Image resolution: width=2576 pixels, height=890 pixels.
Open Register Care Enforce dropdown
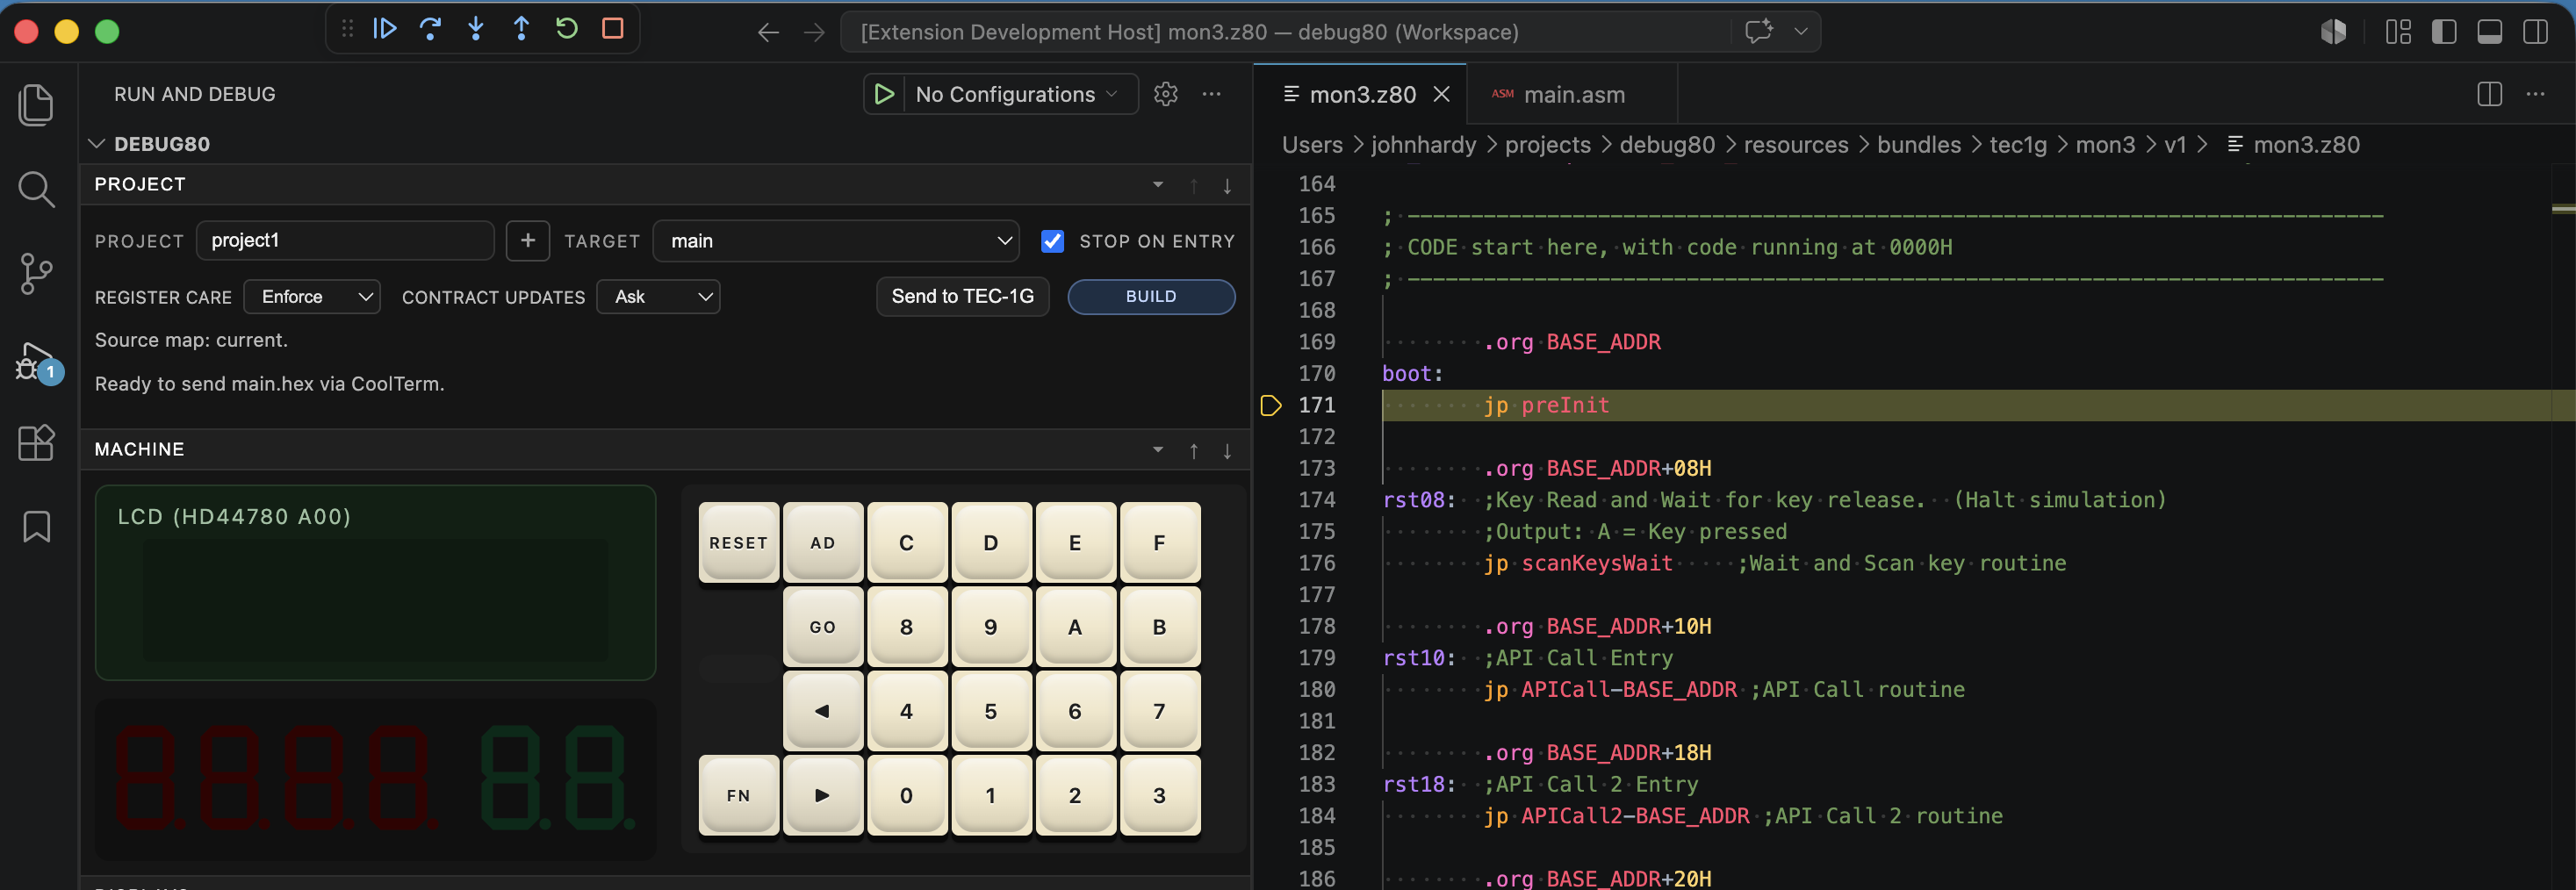[312, 297]
